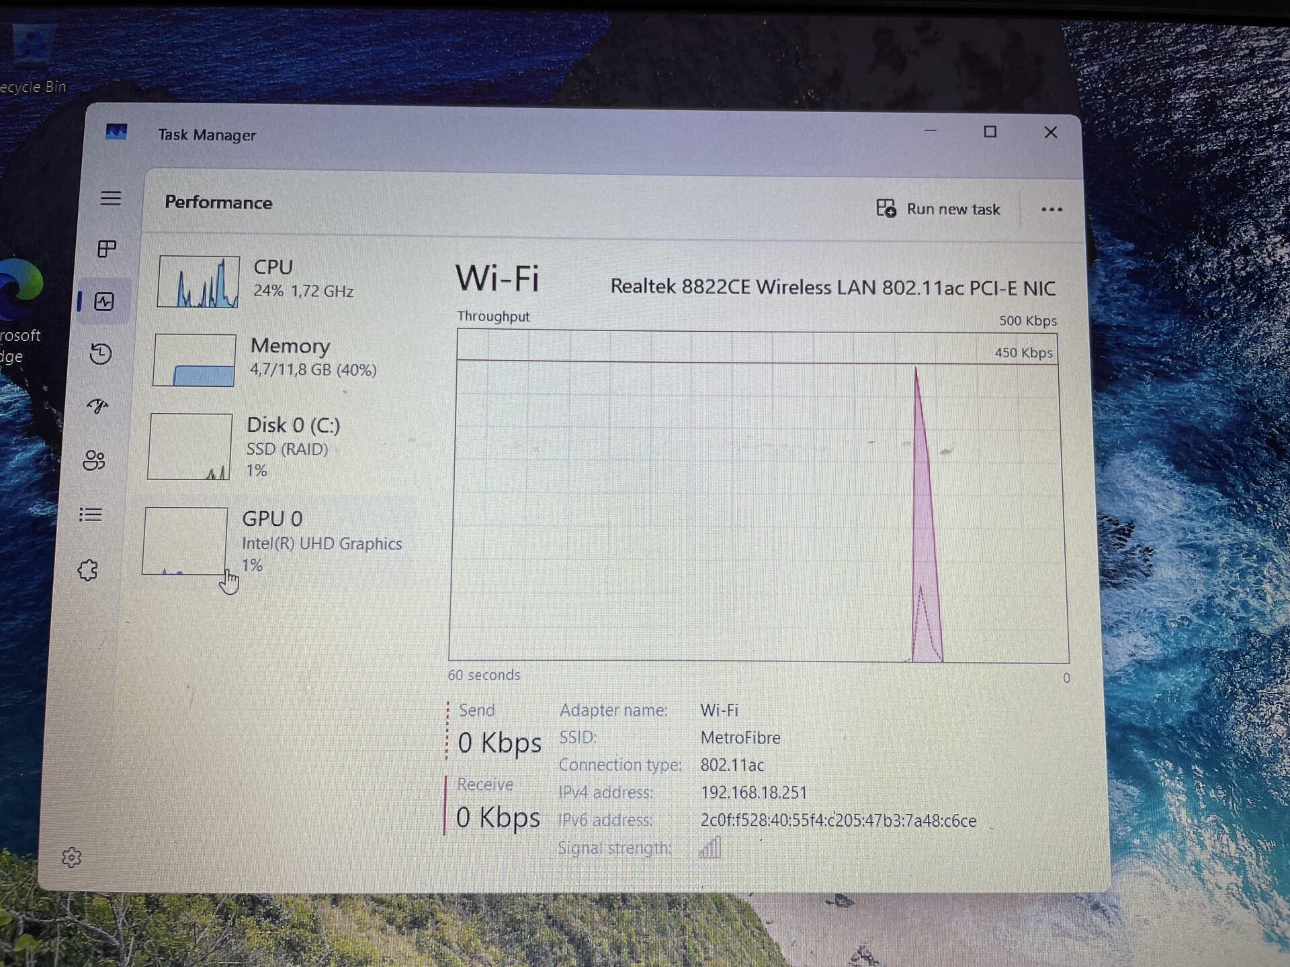The height and width of the screenshot is (967, 1290).
Task: Open the hamburger navigation menu
Action: click(111, 198)
